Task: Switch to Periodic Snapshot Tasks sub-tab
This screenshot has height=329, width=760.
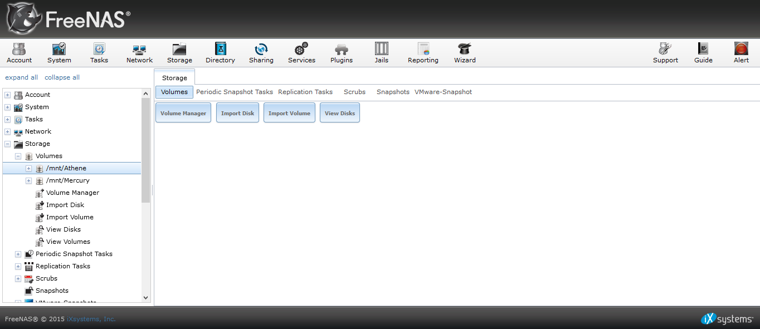Action: (235, 92)
